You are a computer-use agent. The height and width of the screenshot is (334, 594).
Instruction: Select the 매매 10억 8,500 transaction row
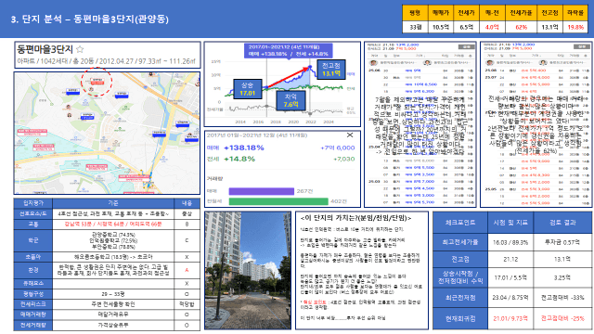[x=420, y=84]
